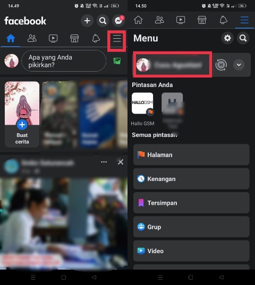
Task: Open the hamburger menu highlighted in red
Action: pos(117,39)
